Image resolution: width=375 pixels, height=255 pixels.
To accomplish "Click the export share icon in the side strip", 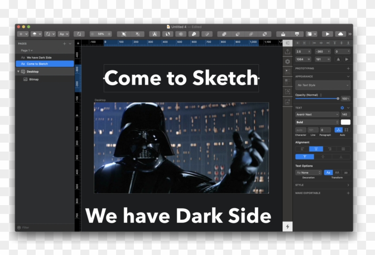I will (x=287, y=52).
